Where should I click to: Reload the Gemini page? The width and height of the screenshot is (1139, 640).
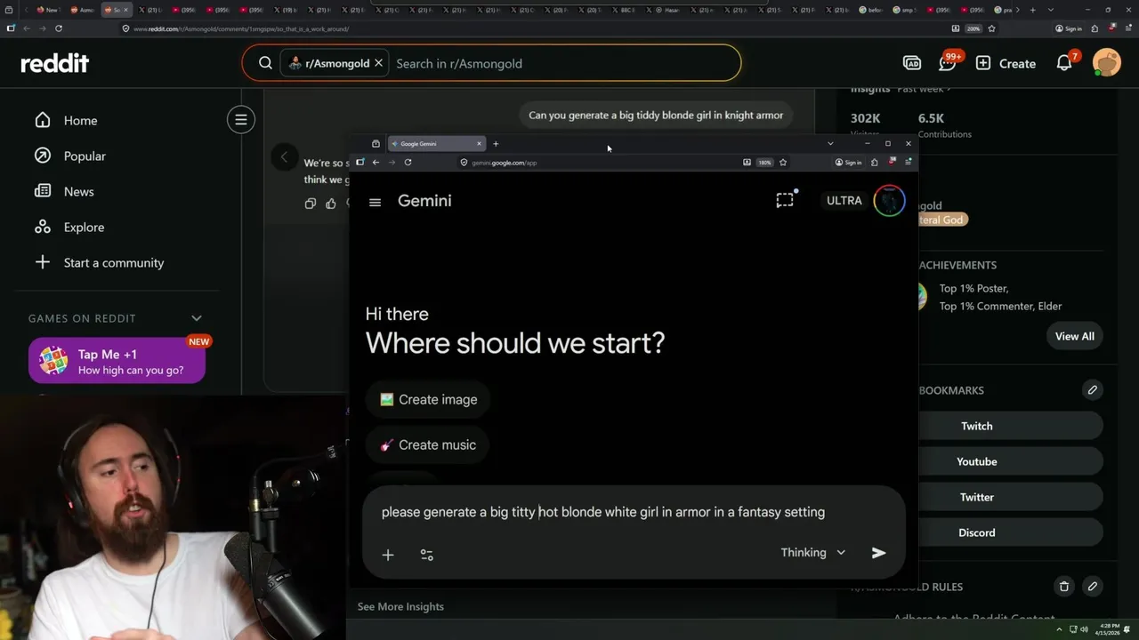click(408, 163)
